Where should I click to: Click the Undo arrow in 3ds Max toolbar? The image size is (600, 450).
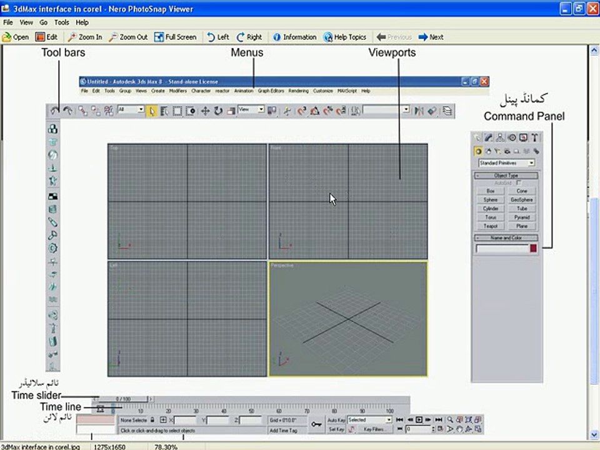pos(54,111)
